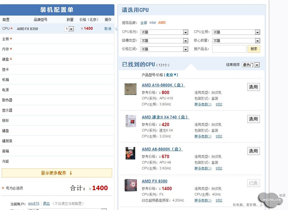The width and height of the screenshot is (288, 210).
Task: Select the 电源 row in config list
Action: (x=57, y=90)
